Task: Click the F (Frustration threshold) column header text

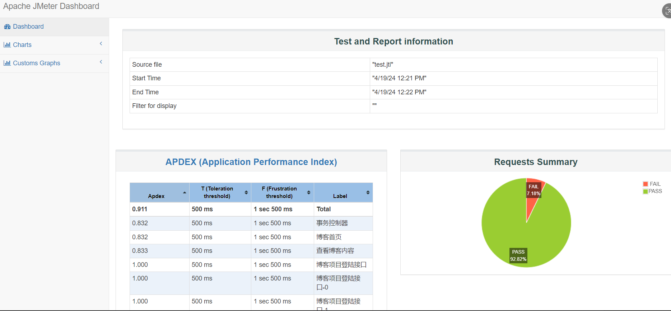Action: [279, 192]
